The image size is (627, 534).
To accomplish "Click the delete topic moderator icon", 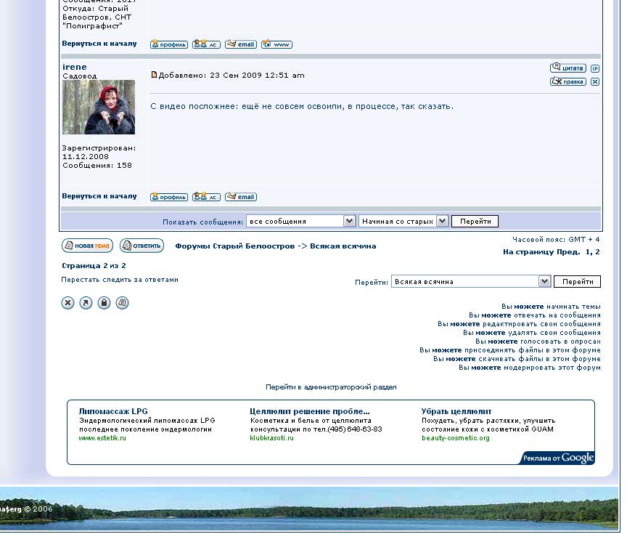I will point(67,303).
